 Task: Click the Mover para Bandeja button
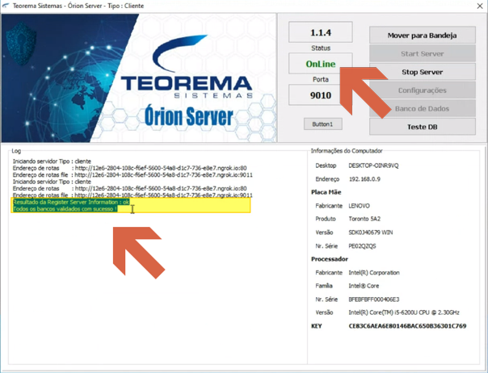coord(422,36)
